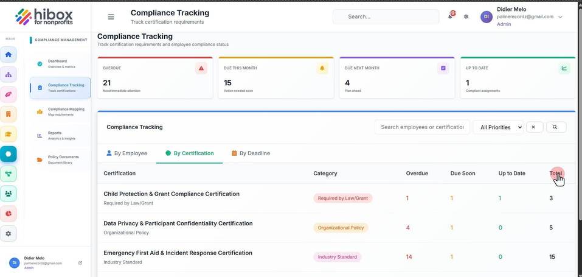Switch to the By Certification tab
Viewport: 582px width, 277px height.
click(189, 153)
